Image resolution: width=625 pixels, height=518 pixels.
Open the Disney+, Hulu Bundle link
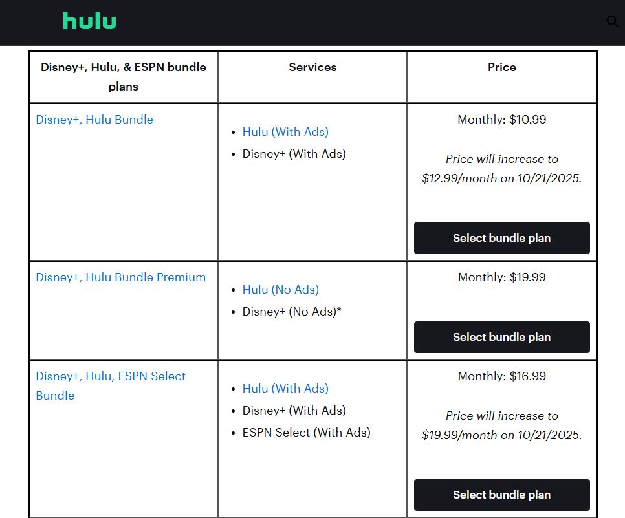(94, 120)
